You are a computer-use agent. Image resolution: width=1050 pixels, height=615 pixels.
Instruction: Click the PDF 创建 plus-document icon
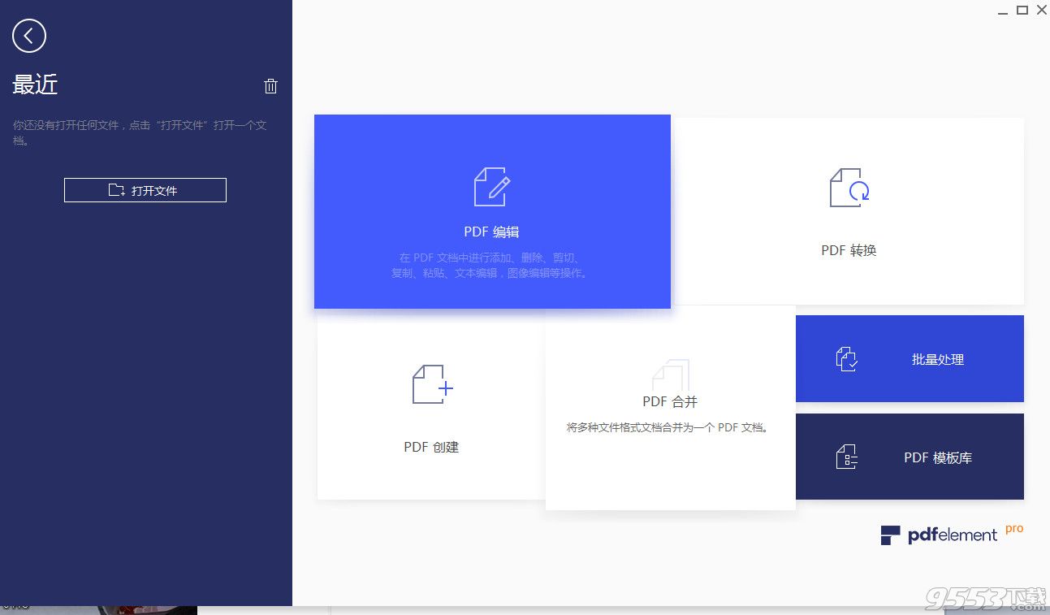click(x=432, y=384)
